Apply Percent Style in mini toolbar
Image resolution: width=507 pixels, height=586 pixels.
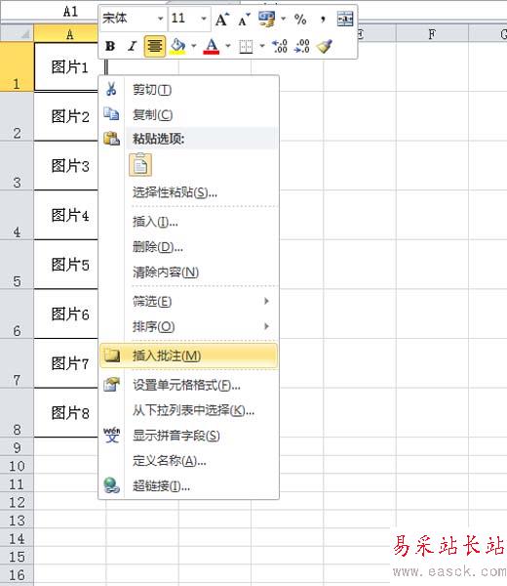point(300,20)
